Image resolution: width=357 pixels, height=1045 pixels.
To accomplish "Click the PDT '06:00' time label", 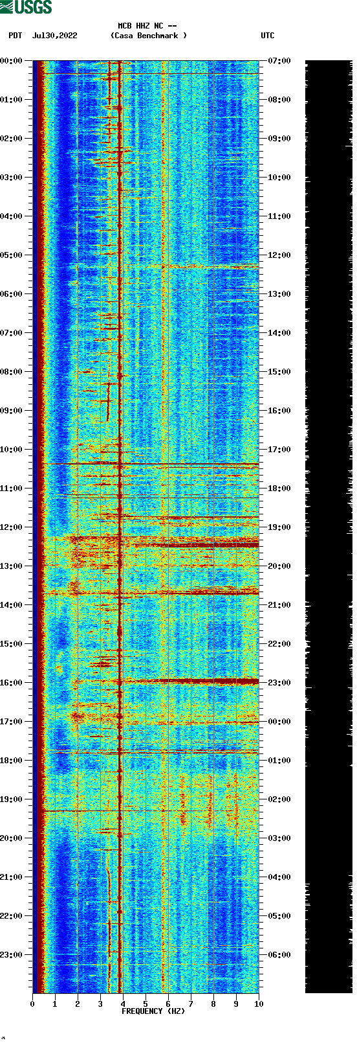I will pos(11,294).
